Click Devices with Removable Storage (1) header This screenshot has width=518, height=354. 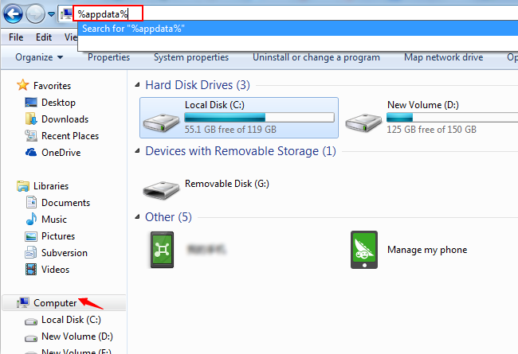pos(241,151)
